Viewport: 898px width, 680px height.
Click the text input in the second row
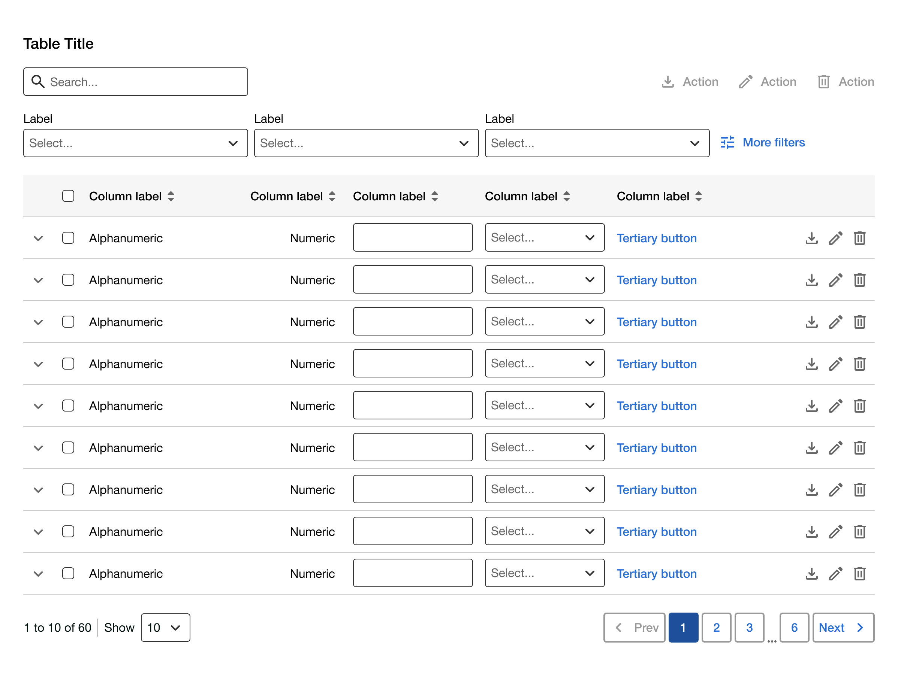413,279
